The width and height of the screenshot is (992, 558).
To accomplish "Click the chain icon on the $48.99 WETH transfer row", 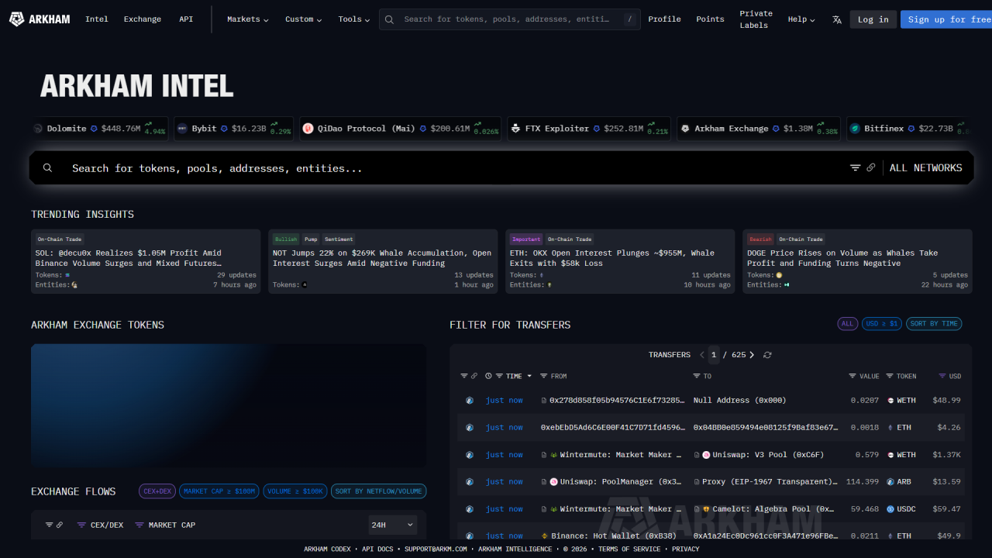I will point(470,401).
